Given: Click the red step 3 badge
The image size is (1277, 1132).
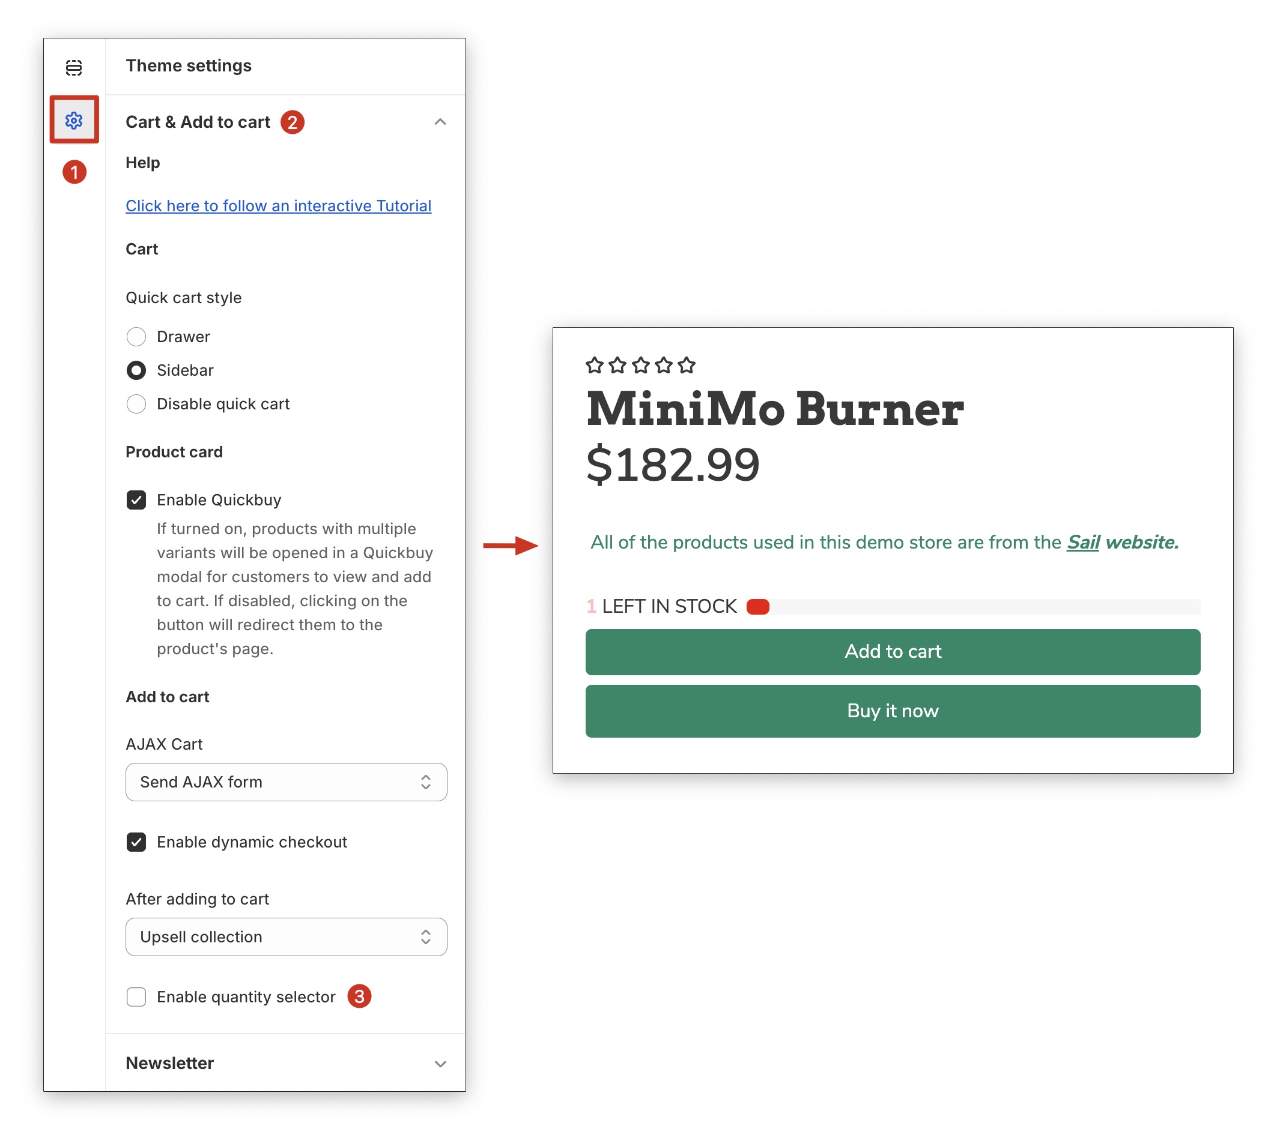Looking at the screenshot, I should click(x=359, y=996).
